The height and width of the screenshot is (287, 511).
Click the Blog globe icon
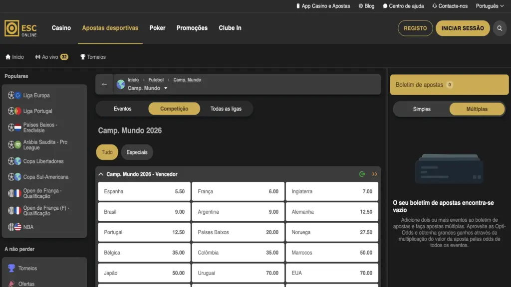click(x=360, y=6)
